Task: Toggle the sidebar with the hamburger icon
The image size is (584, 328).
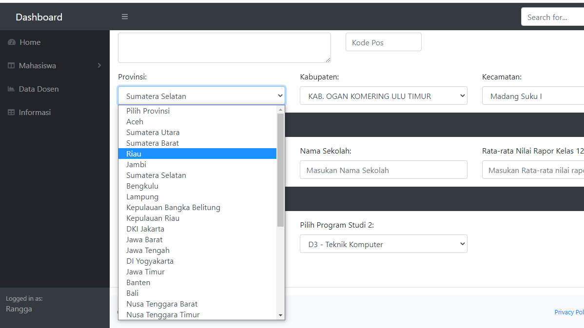Action: click(x=124, y=16)
